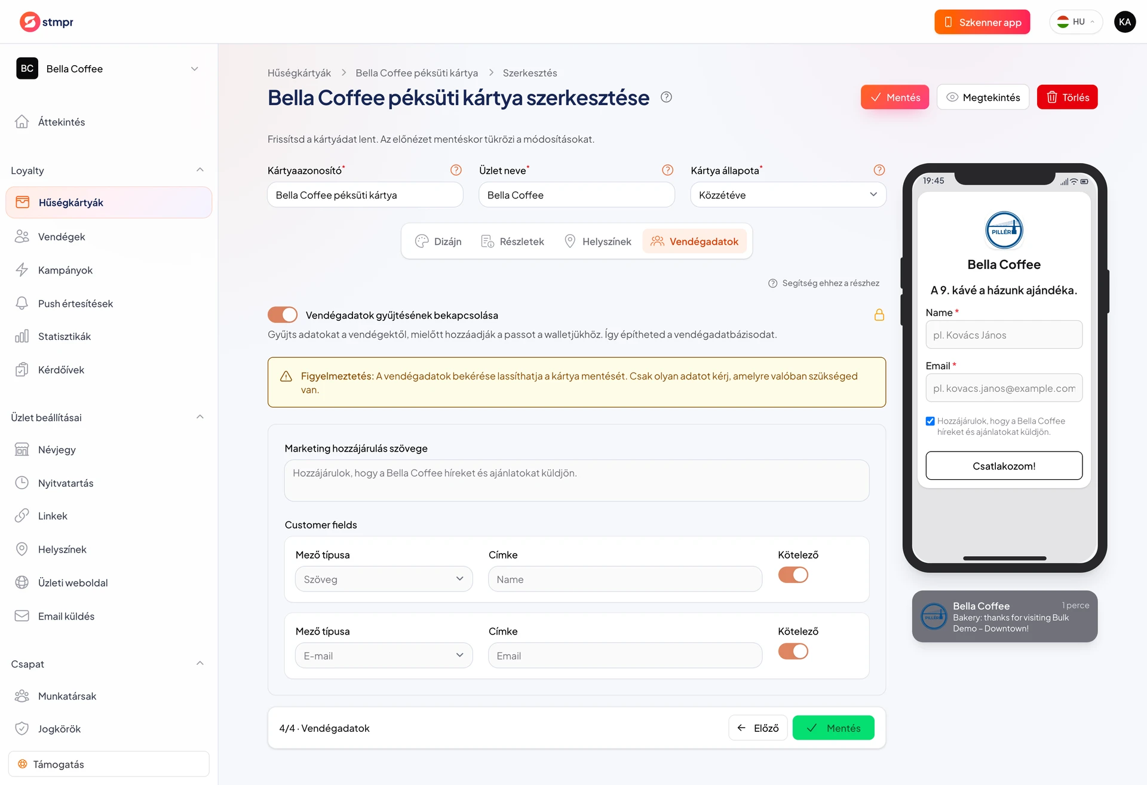Click the Üzleti weboldal globe icon
This screenshot has width=1147, height=785.
(22, 582)
